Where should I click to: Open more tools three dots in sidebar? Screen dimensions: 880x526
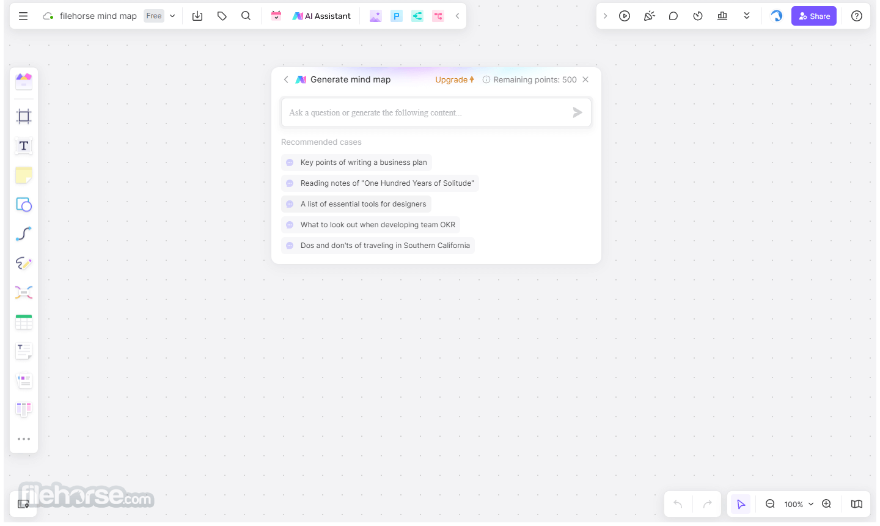(x=24, y=439)
